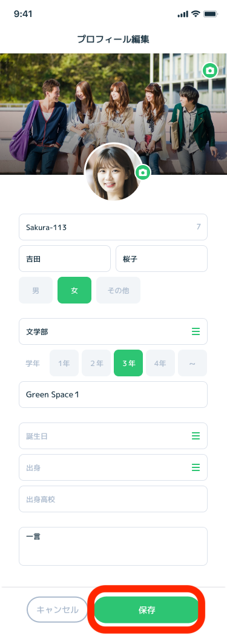Select the 男 gender option
The height and width of the screenshot is (641, 227).
pyautogui.click(x=36, y=290)
